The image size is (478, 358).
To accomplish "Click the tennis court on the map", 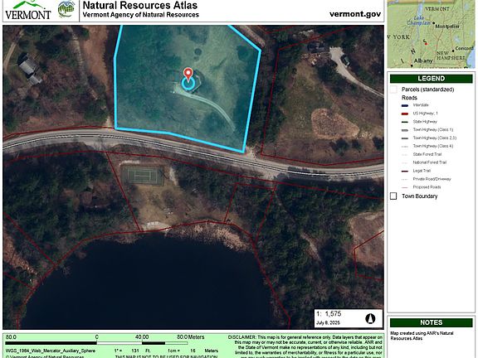I will (143, 176).
